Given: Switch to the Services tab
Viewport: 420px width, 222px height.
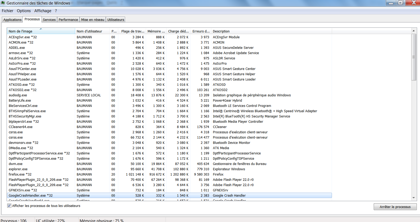Looking at the screenshot, I should click(x=49, y=20).
